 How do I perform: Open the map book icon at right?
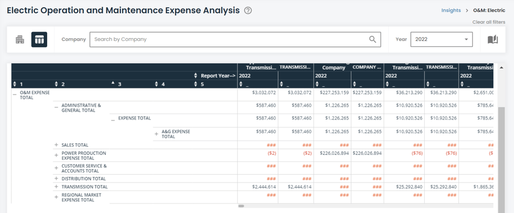pos(493,40)
